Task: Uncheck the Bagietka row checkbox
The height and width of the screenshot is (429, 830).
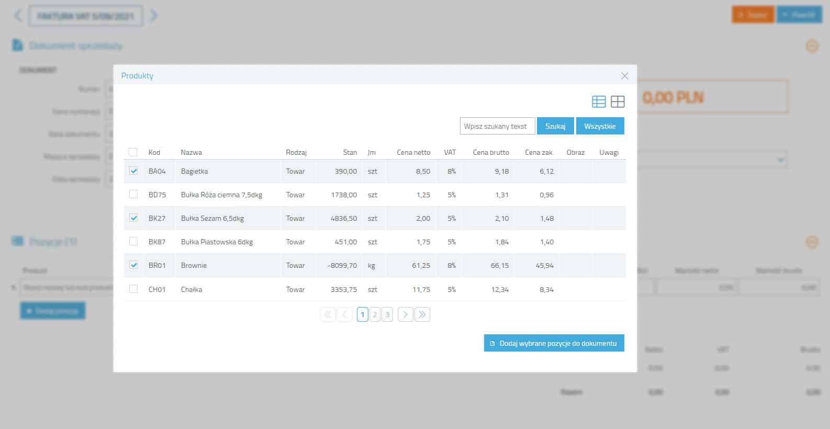Action: coord(133,171)
